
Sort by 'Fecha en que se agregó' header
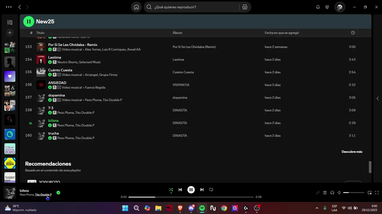[282, 33]
